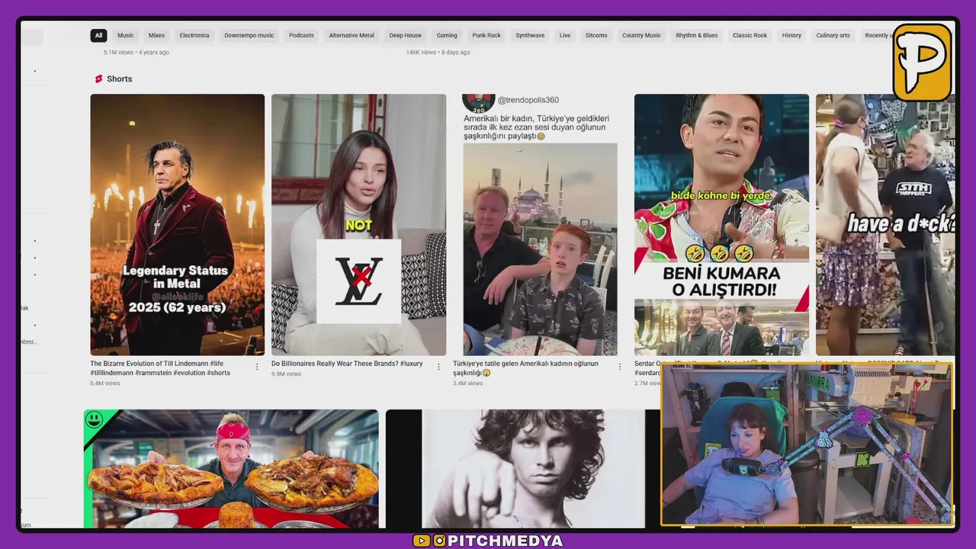Select the Deep House chip

point(405,35)
